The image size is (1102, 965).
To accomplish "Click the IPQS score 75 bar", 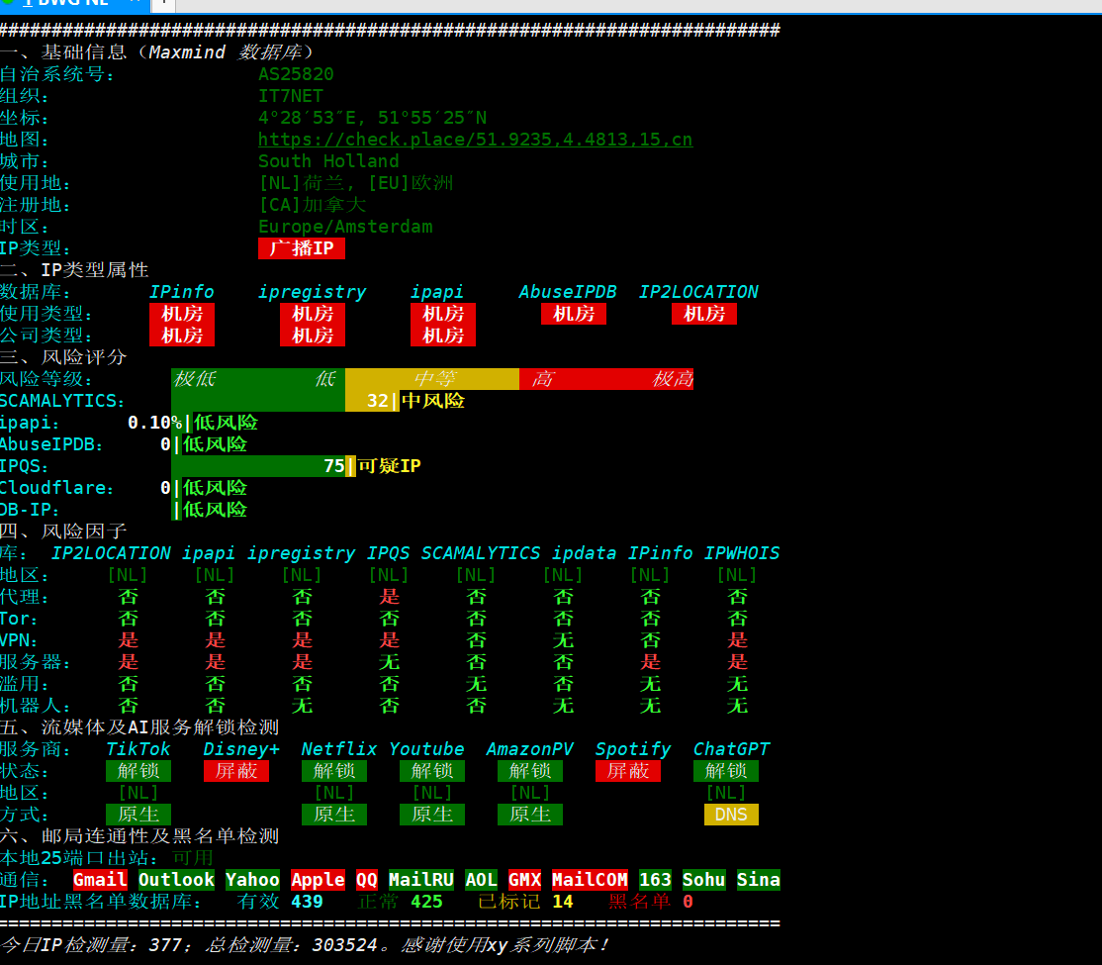I will click(x=263, y=466).
